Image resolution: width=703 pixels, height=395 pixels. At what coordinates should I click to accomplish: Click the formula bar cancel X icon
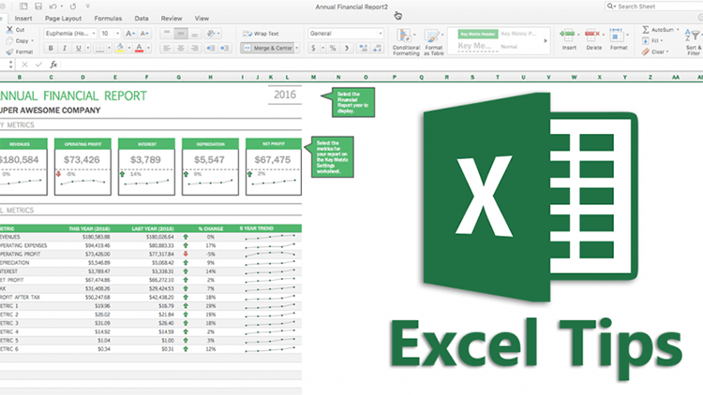24,65
